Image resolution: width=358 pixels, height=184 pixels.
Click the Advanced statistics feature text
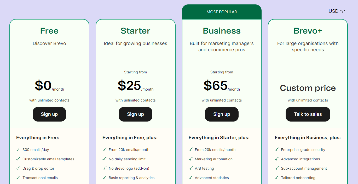coord(212,178)
